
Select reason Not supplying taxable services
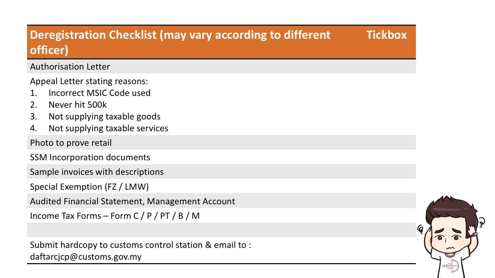pos(108,128)
